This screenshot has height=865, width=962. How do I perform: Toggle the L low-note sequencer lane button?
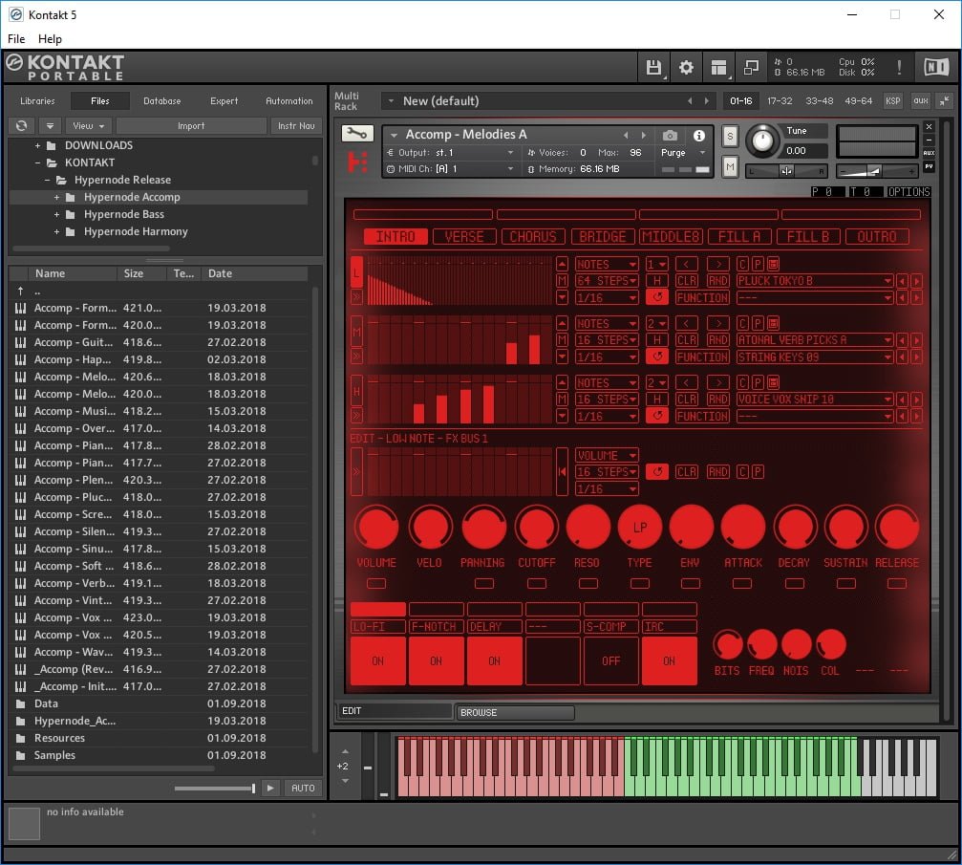(x=356, y=272)
